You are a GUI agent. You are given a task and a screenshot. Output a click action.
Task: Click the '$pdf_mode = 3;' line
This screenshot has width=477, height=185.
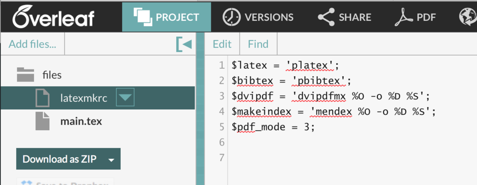(273, 127)
